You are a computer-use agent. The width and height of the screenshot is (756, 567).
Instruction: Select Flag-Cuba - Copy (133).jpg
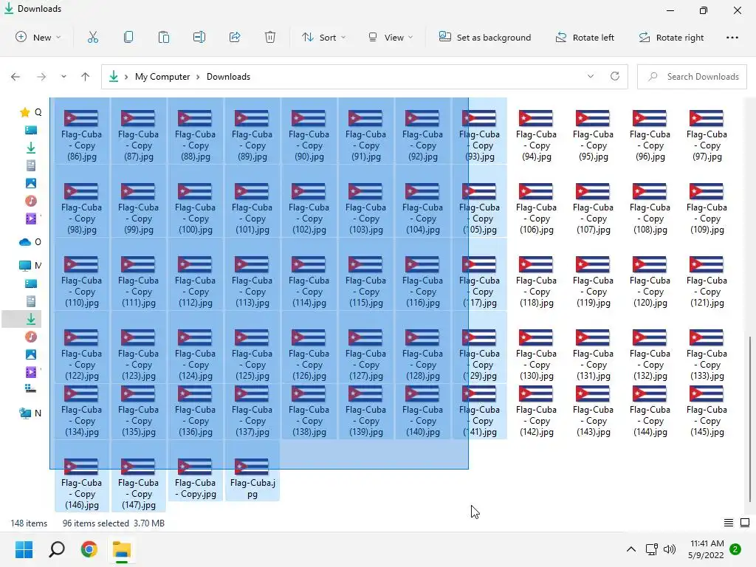[x=707, y=355]
